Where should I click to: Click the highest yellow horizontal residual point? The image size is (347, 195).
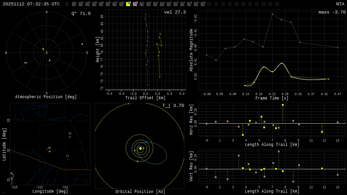[x=283, y=105]
